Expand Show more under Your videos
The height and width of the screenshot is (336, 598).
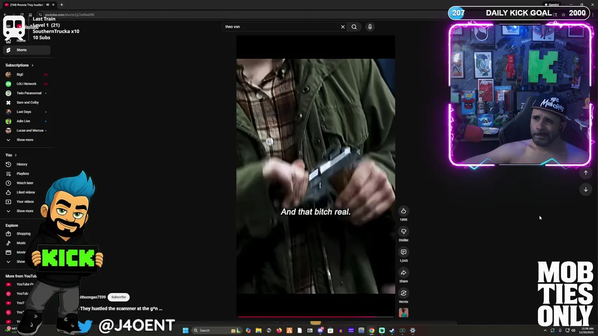26,211
